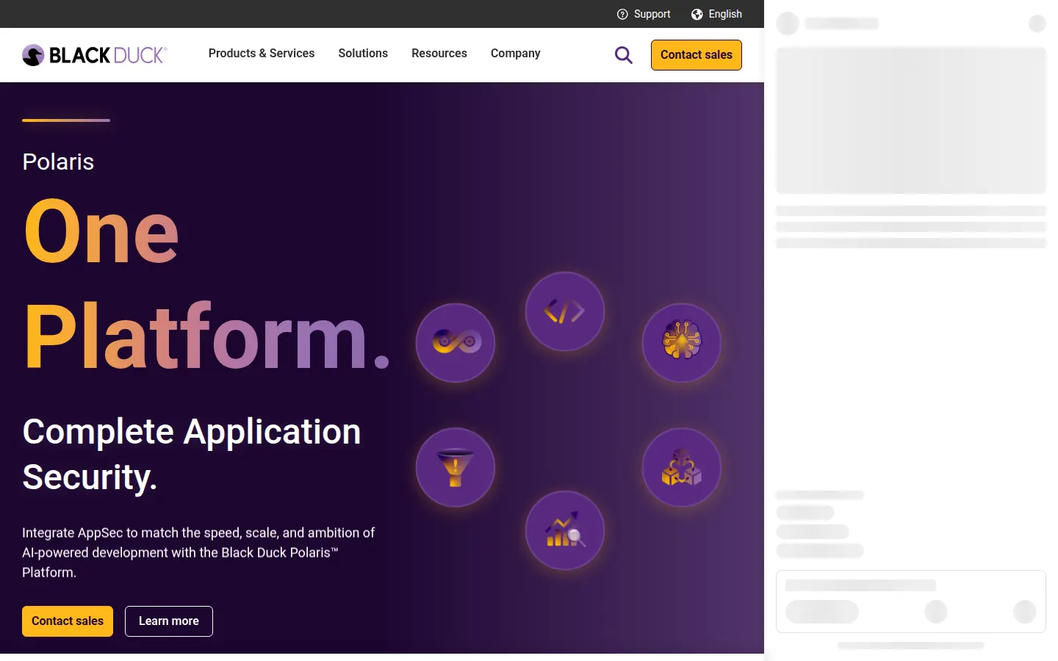Click the 'Polaris' heading text
This screenshot has width=1058, height=661.
[58, 162]
